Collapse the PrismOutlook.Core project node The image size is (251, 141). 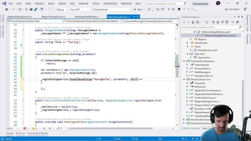184,79
